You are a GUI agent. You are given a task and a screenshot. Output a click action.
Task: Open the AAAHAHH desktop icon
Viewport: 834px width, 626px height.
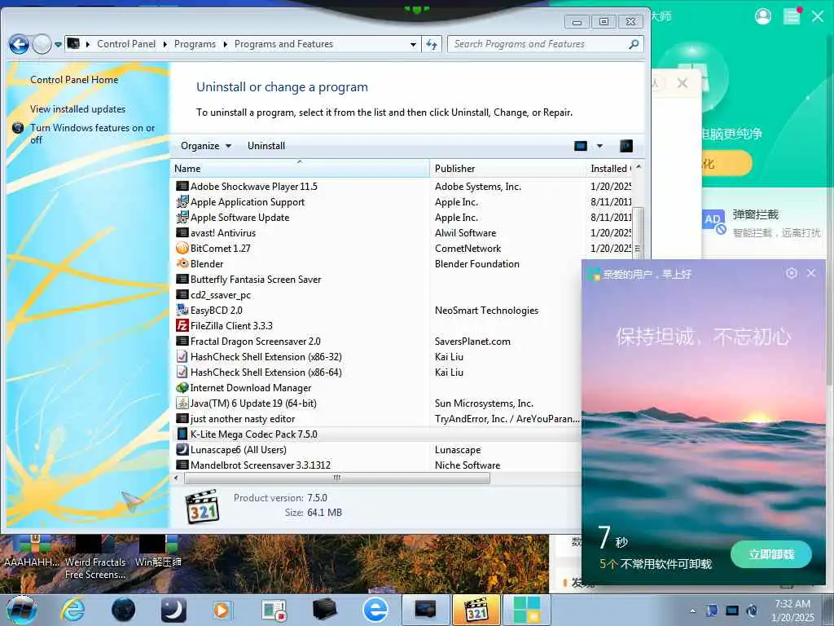click(32, 550)
